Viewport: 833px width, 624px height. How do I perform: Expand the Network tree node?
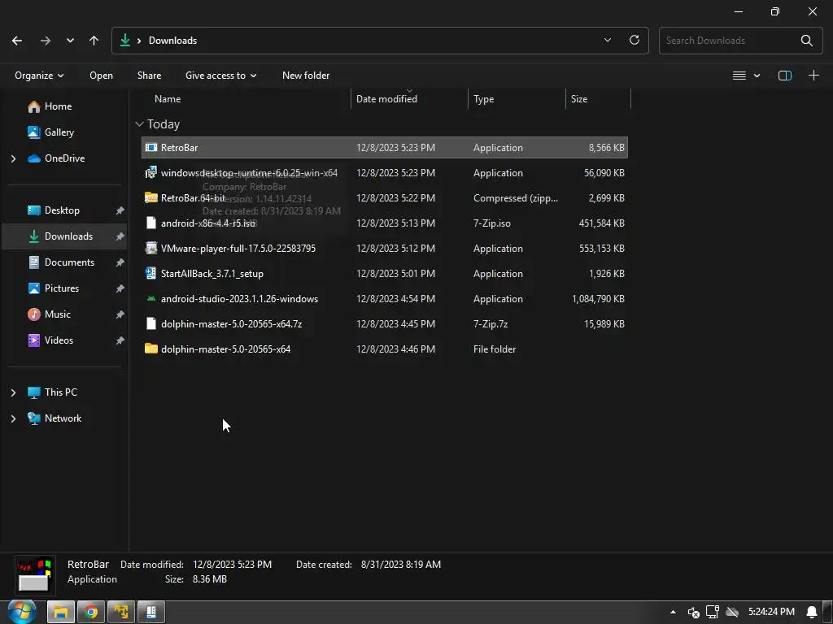[x=13, y=418]
